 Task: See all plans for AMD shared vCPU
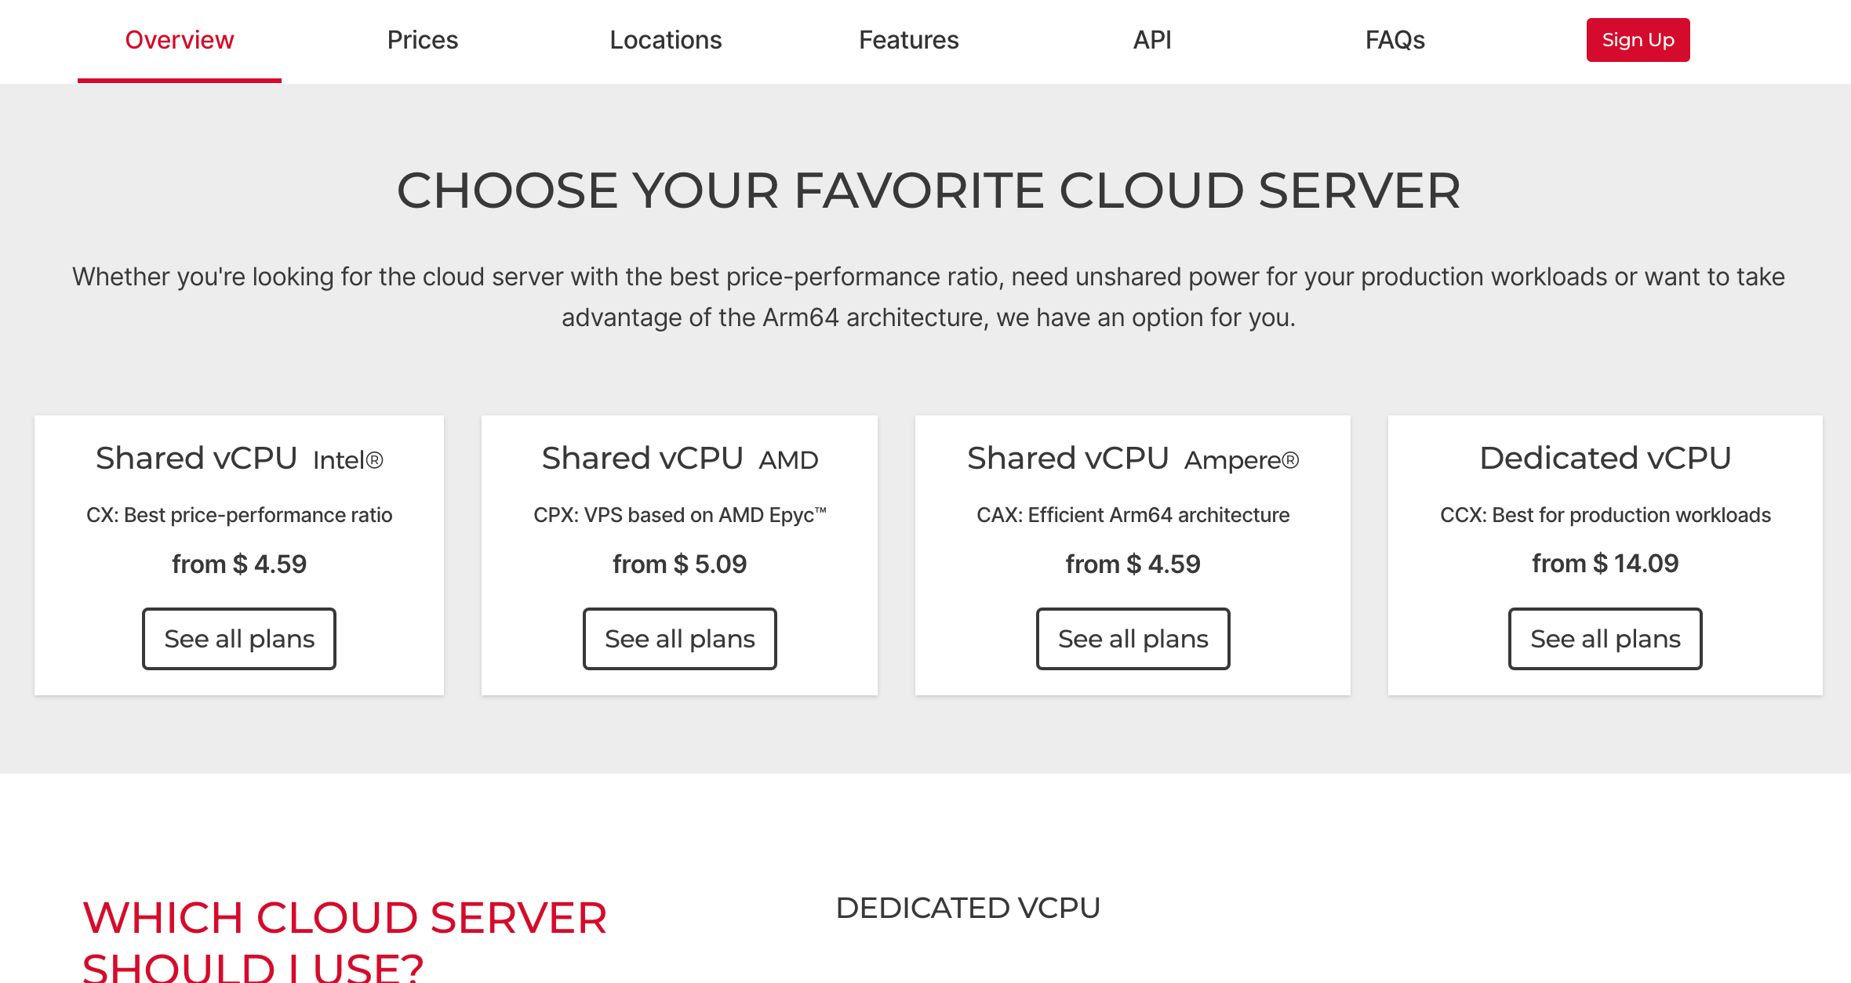coord(679,639)
